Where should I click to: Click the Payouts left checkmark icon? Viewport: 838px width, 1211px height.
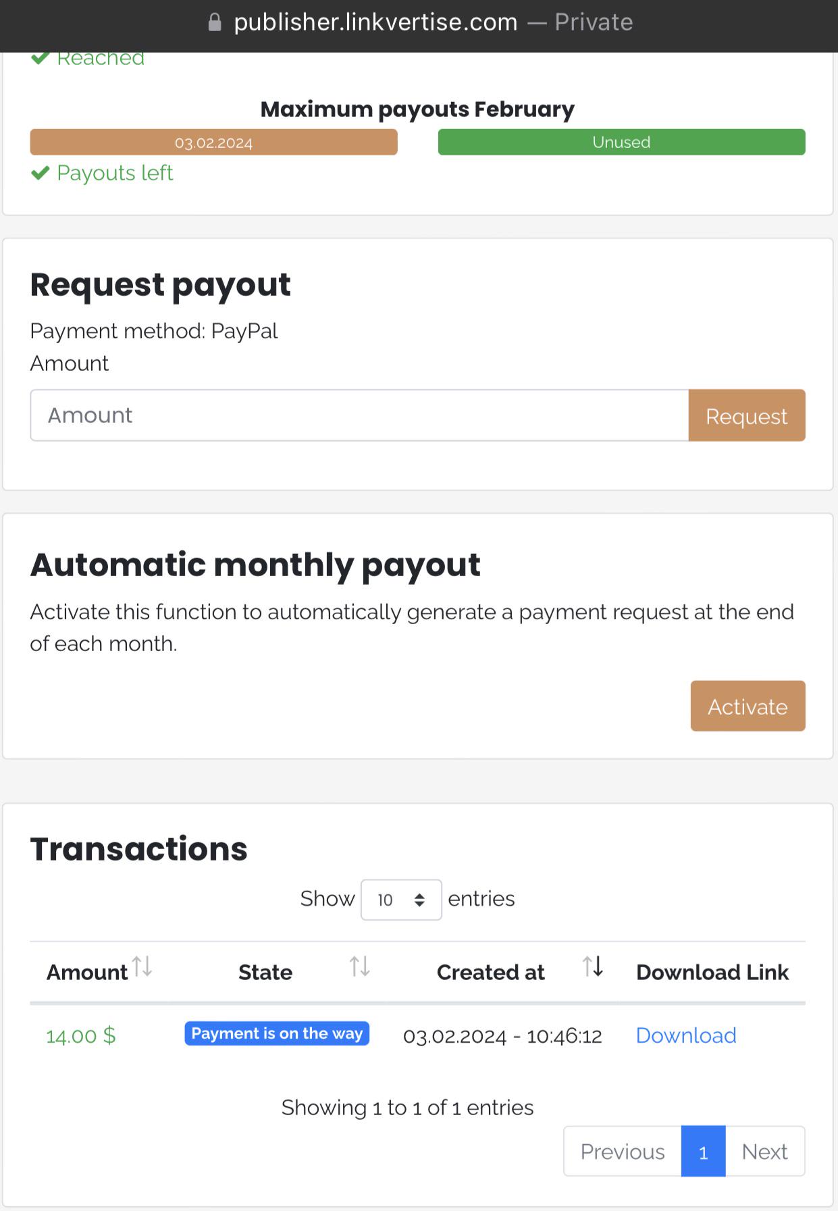[x=41, y=174]
